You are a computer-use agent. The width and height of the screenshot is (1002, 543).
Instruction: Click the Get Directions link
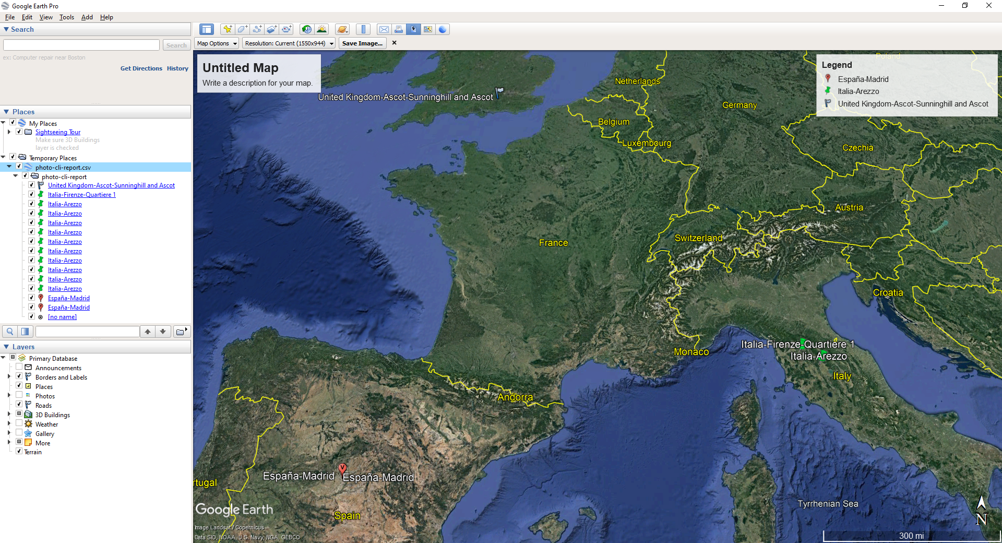141,68
